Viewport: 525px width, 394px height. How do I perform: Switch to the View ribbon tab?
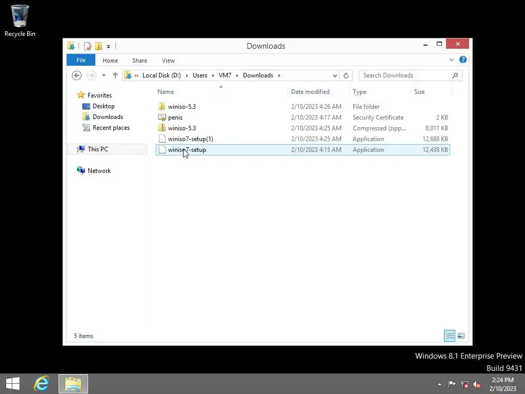[x=168, y=61]
